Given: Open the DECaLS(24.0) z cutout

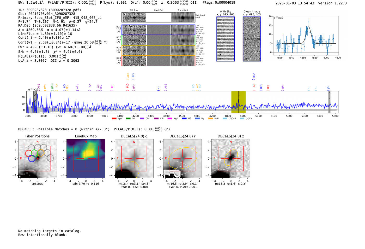Looking at the screenshot, I should click(231, 159).
